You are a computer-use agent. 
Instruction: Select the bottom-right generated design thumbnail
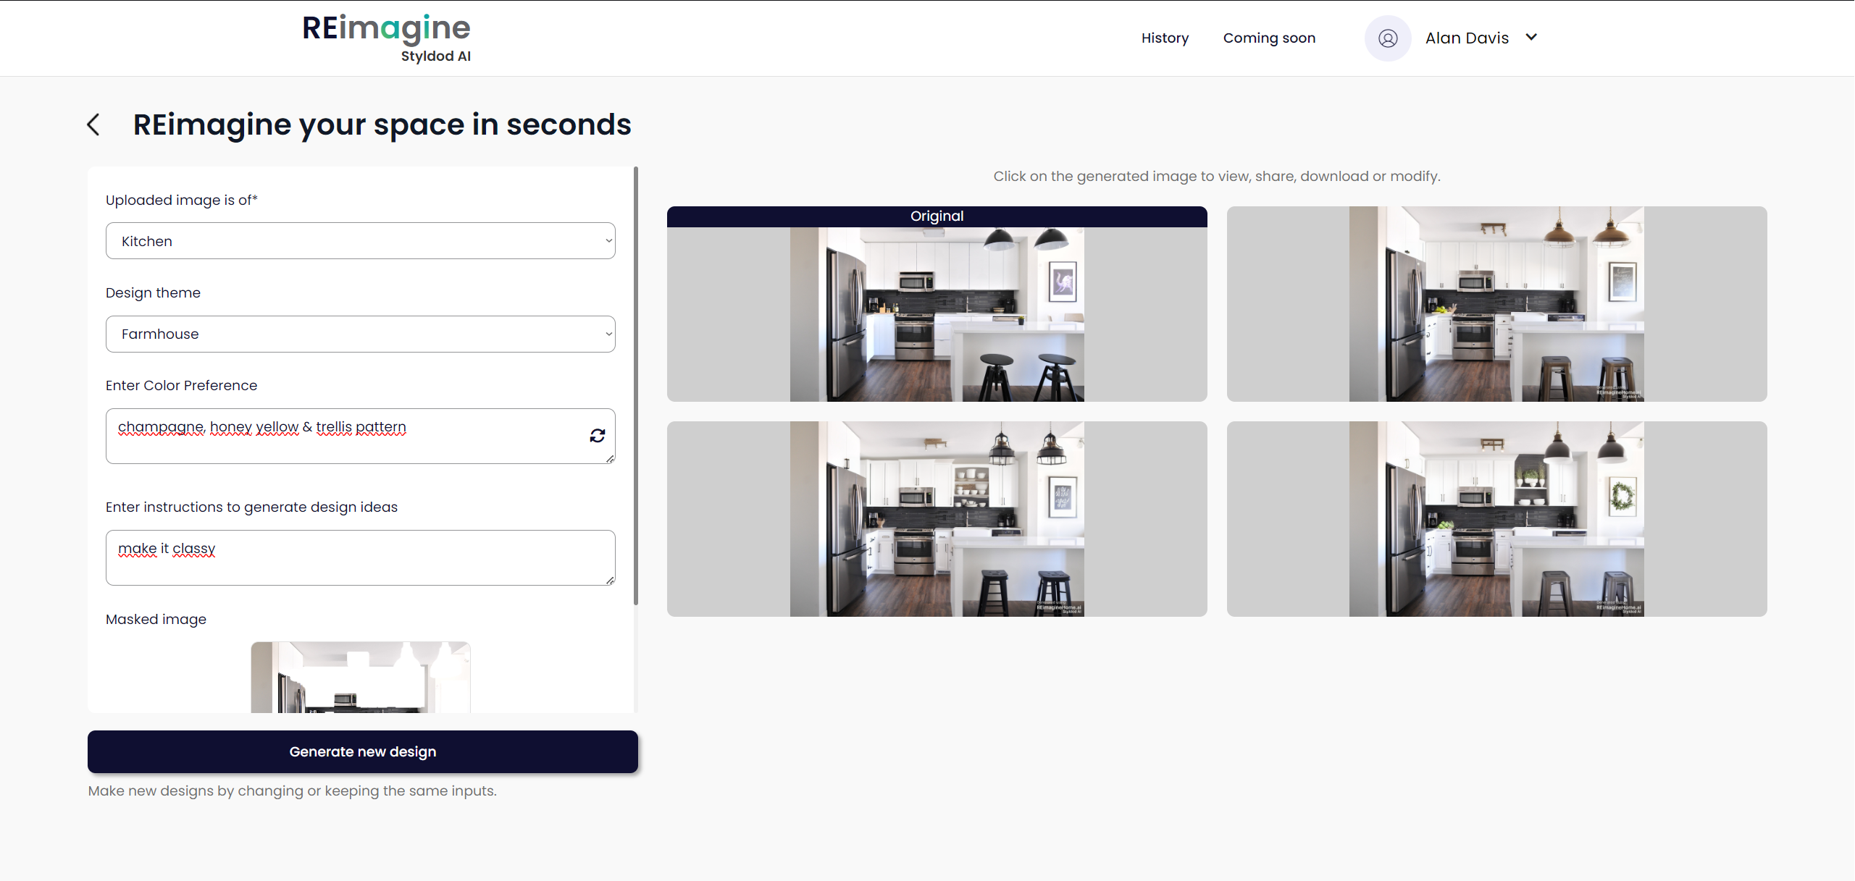click(x=1496, y=518)
